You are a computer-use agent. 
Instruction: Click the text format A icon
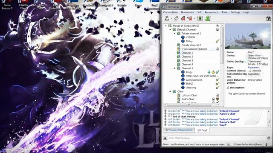(x=165, y=138)
